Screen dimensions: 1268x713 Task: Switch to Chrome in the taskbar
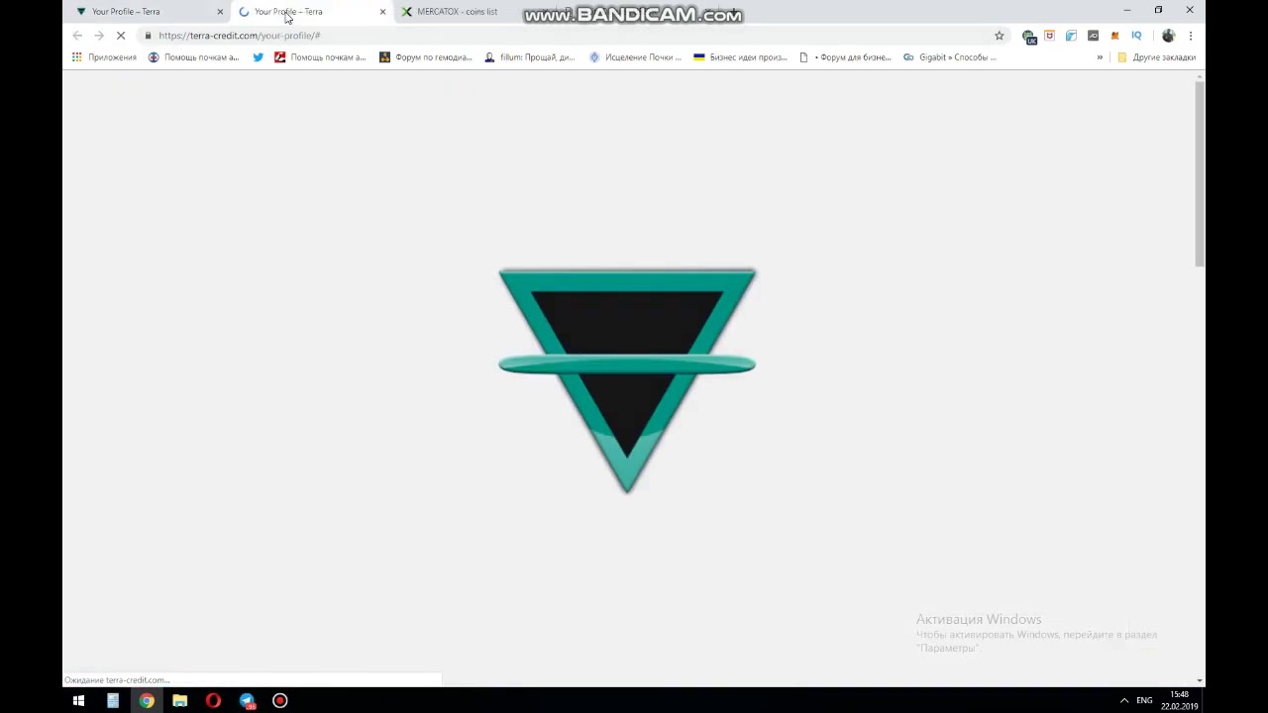147,701
